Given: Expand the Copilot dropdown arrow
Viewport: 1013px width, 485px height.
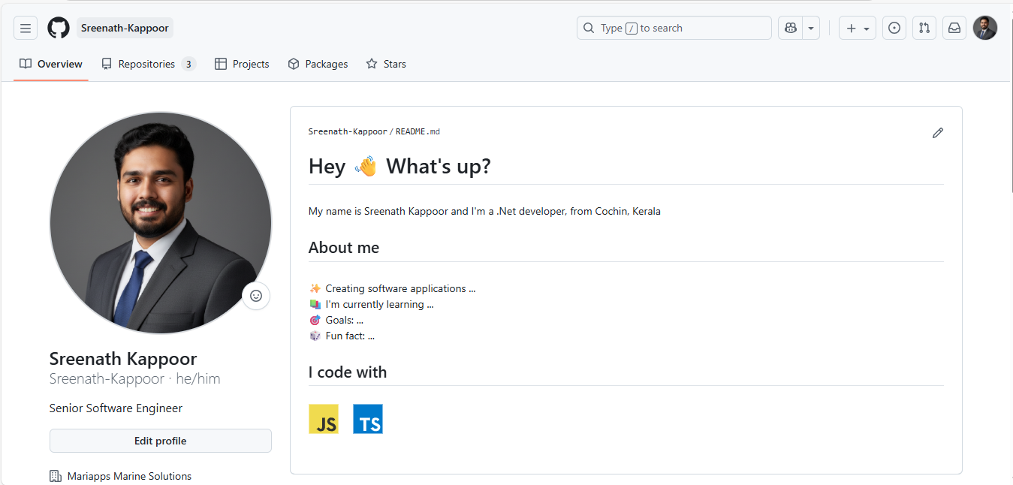Looking at the screenshot, I should [811, 29].
